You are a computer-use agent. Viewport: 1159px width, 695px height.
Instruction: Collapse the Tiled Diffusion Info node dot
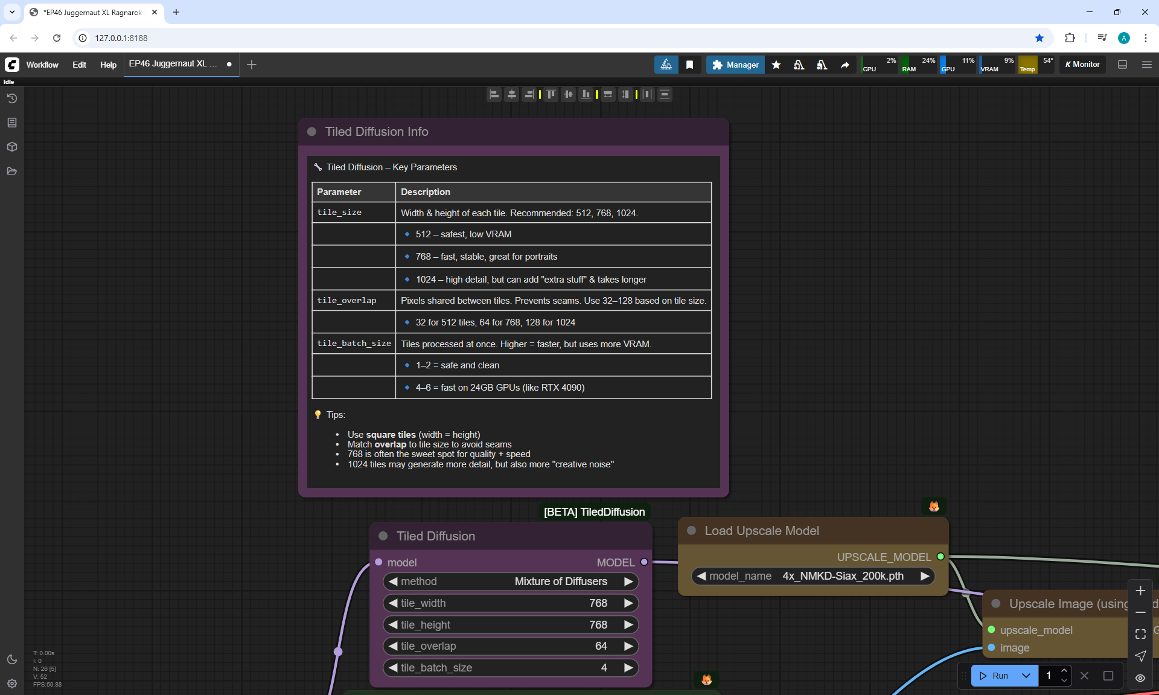312,132
